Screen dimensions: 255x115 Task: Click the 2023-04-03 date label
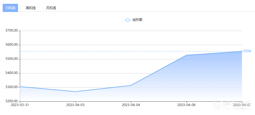76,105
